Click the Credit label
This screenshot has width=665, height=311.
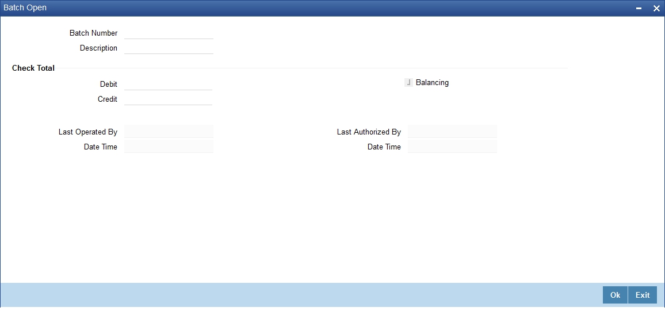108,99
